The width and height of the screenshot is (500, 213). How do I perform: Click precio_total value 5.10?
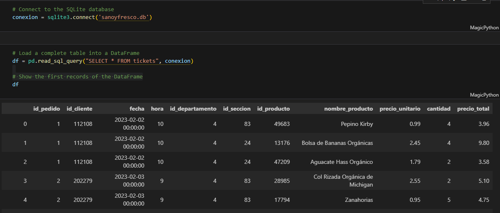tap(484, 181)
